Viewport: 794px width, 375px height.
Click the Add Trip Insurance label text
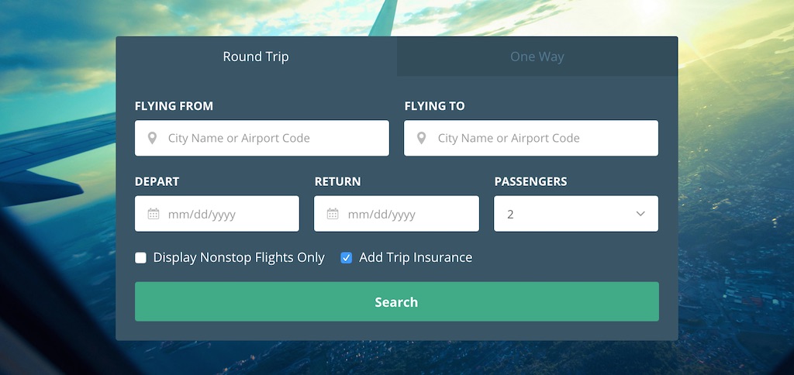point(416,257)
